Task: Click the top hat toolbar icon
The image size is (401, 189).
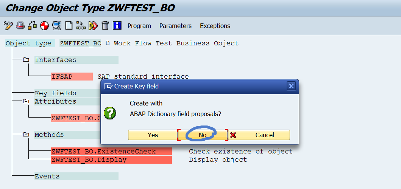Action: click(20, 26)
